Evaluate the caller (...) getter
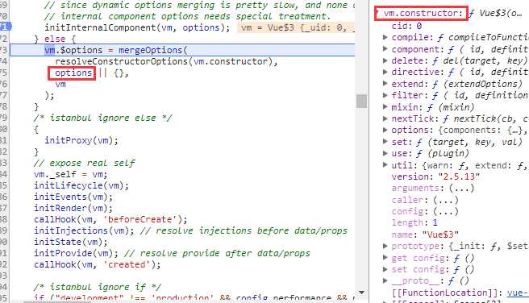 click(x=446, y=200)
